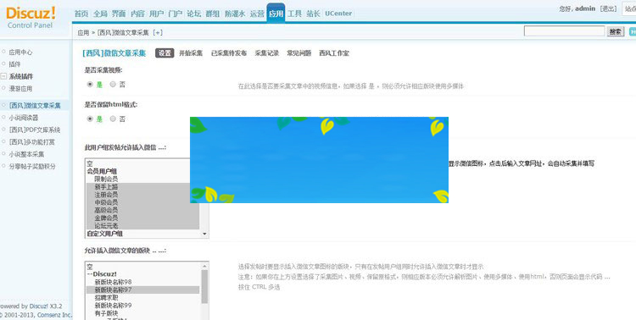
Task: Select 否 for 是否采集视频
Action: tap(113, 85)
